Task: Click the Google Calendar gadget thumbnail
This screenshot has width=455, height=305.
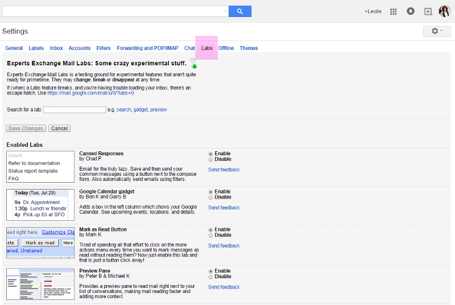Action: 40,205
